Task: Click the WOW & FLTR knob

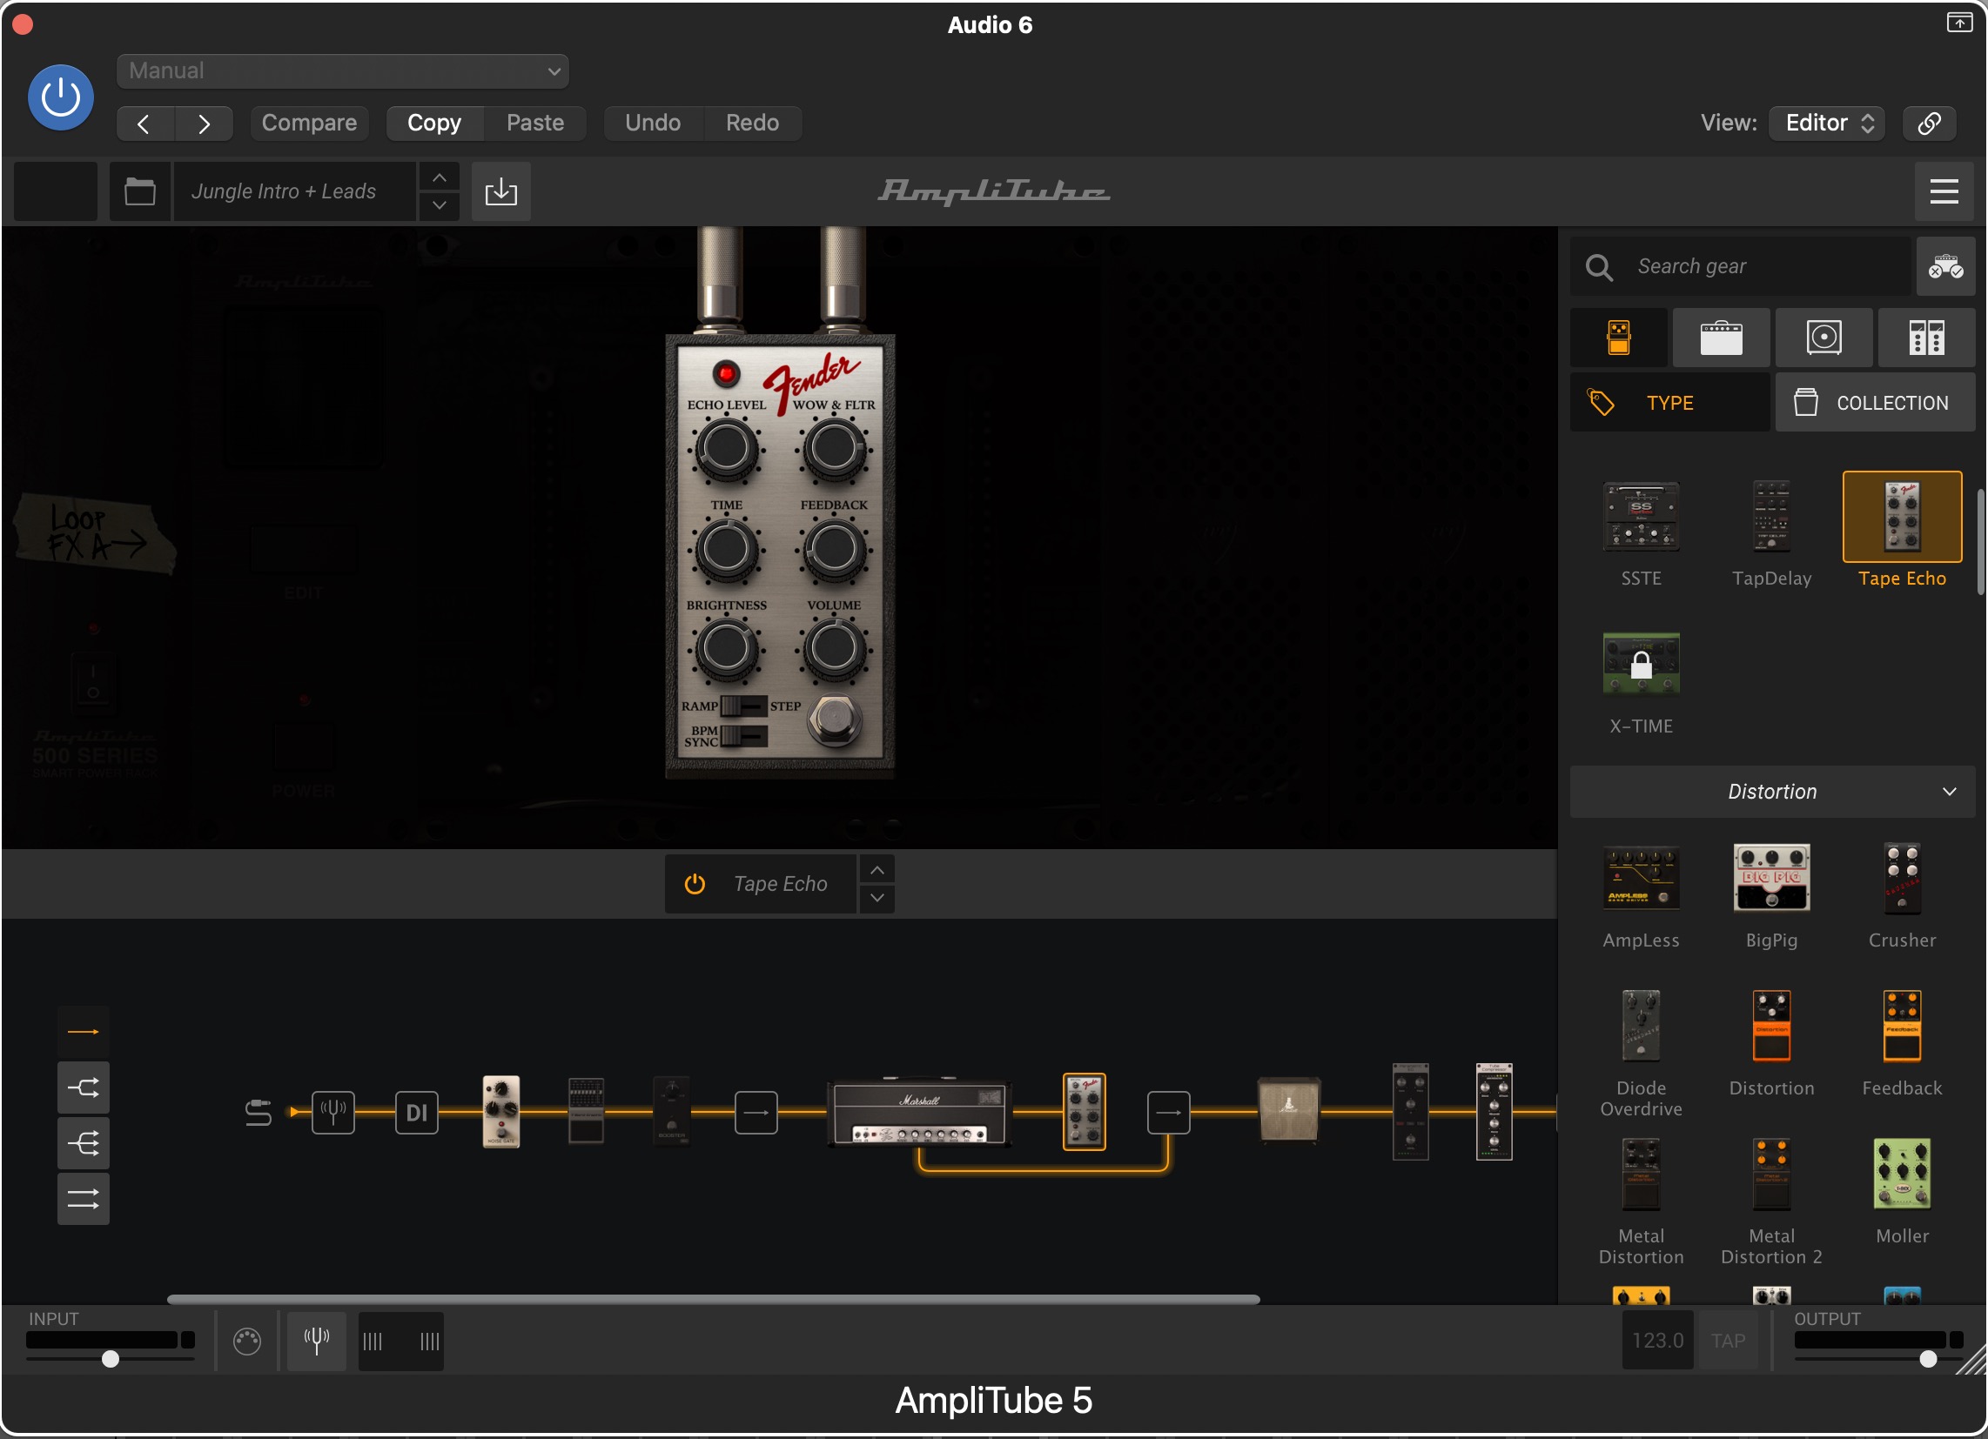Action: click(x=834, y=449)
